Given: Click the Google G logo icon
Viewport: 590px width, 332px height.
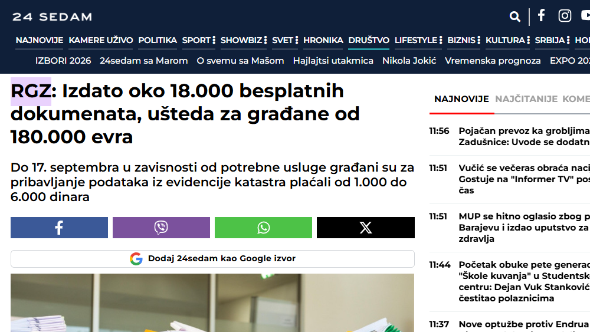Looking at the screenshot, I should pyautogui.click(x=136, y=259).
